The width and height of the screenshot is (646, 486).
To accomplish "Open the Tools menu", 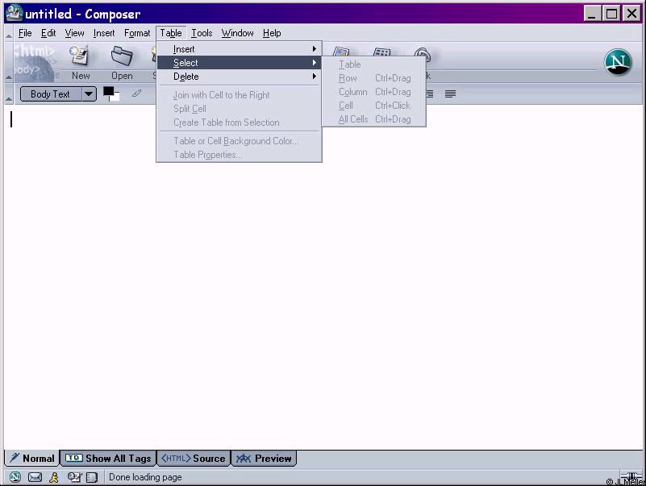I will point(202,33).
